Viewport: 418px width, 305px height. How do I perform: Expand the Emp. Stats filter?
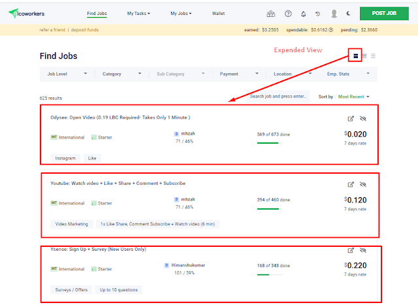[348, 74]
